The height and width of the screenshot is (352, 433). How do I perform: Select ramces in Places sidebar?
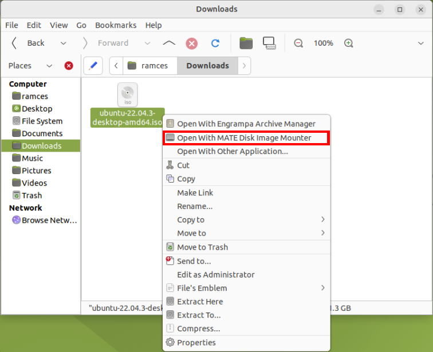pyautogui.click(x=41, y=96)
